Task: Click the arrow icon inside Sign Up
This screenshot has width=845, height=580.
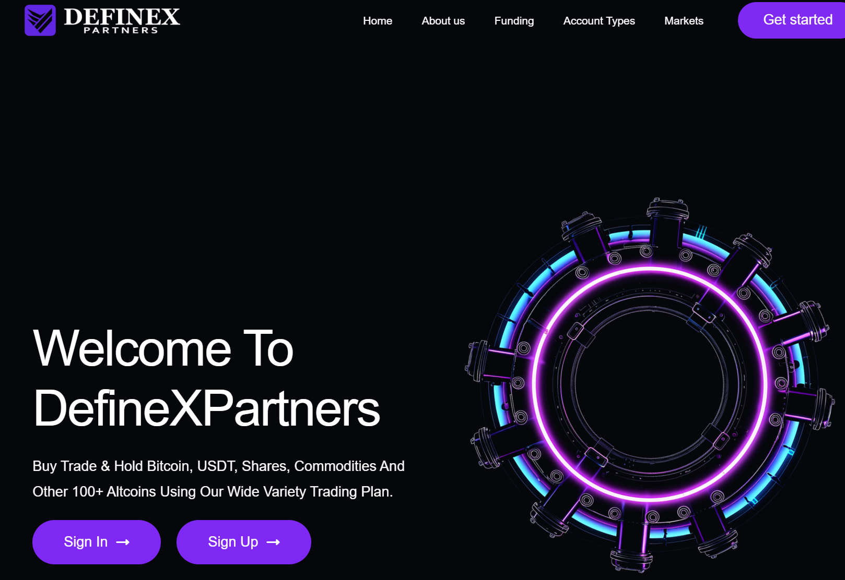Action: 273,542
